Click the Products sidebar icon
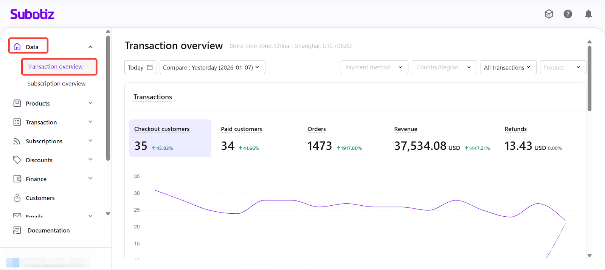Viewport: 605px width, 270px height. 17,103
